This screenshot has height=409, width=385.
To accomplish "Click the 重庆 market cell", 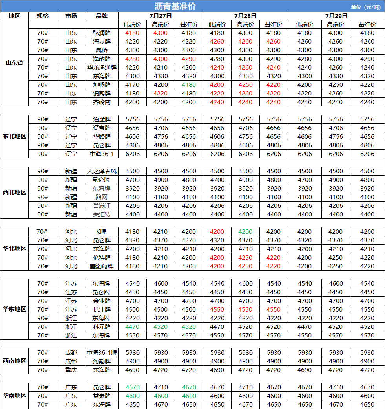I will [71, 370].
